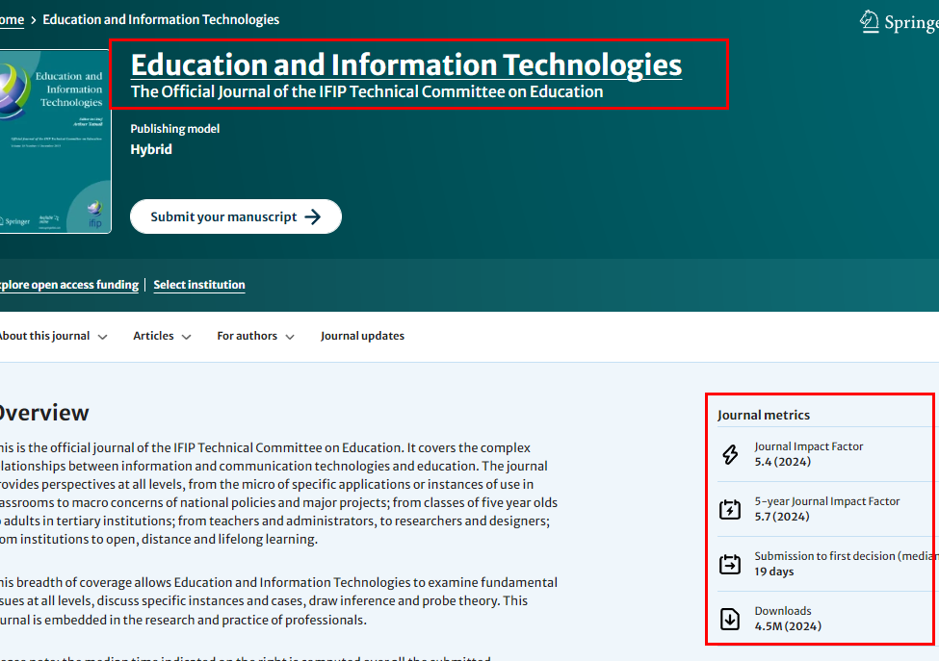This screenshot has width=939, height=661.
Task: Open the Select institution link
Action: coord(199,284)
